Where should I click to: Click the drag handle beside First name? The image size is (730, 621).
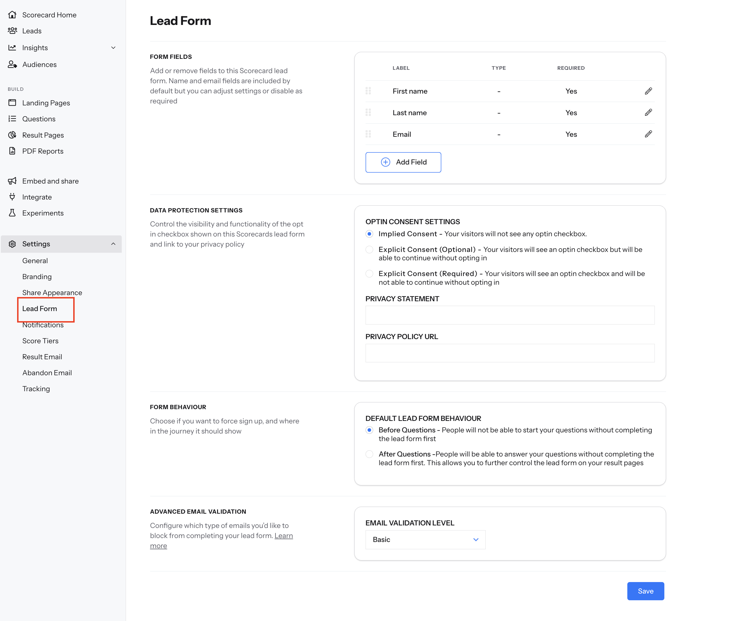tap(368, 91)
